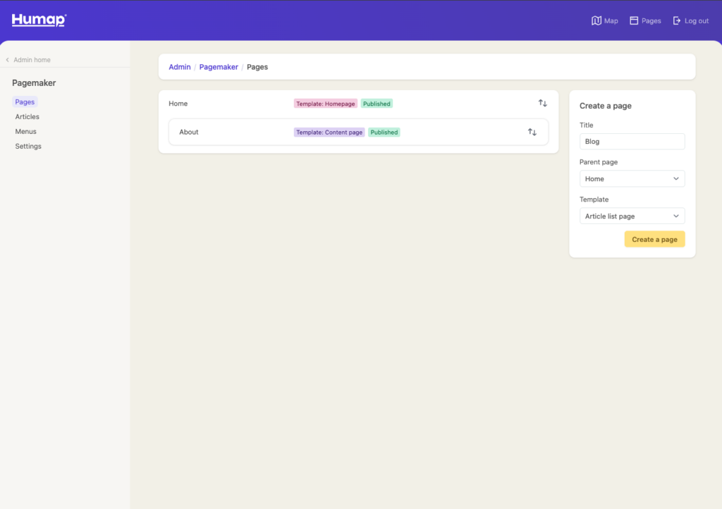Open Settings in Pagemaker sidebar

click(28, 147)
